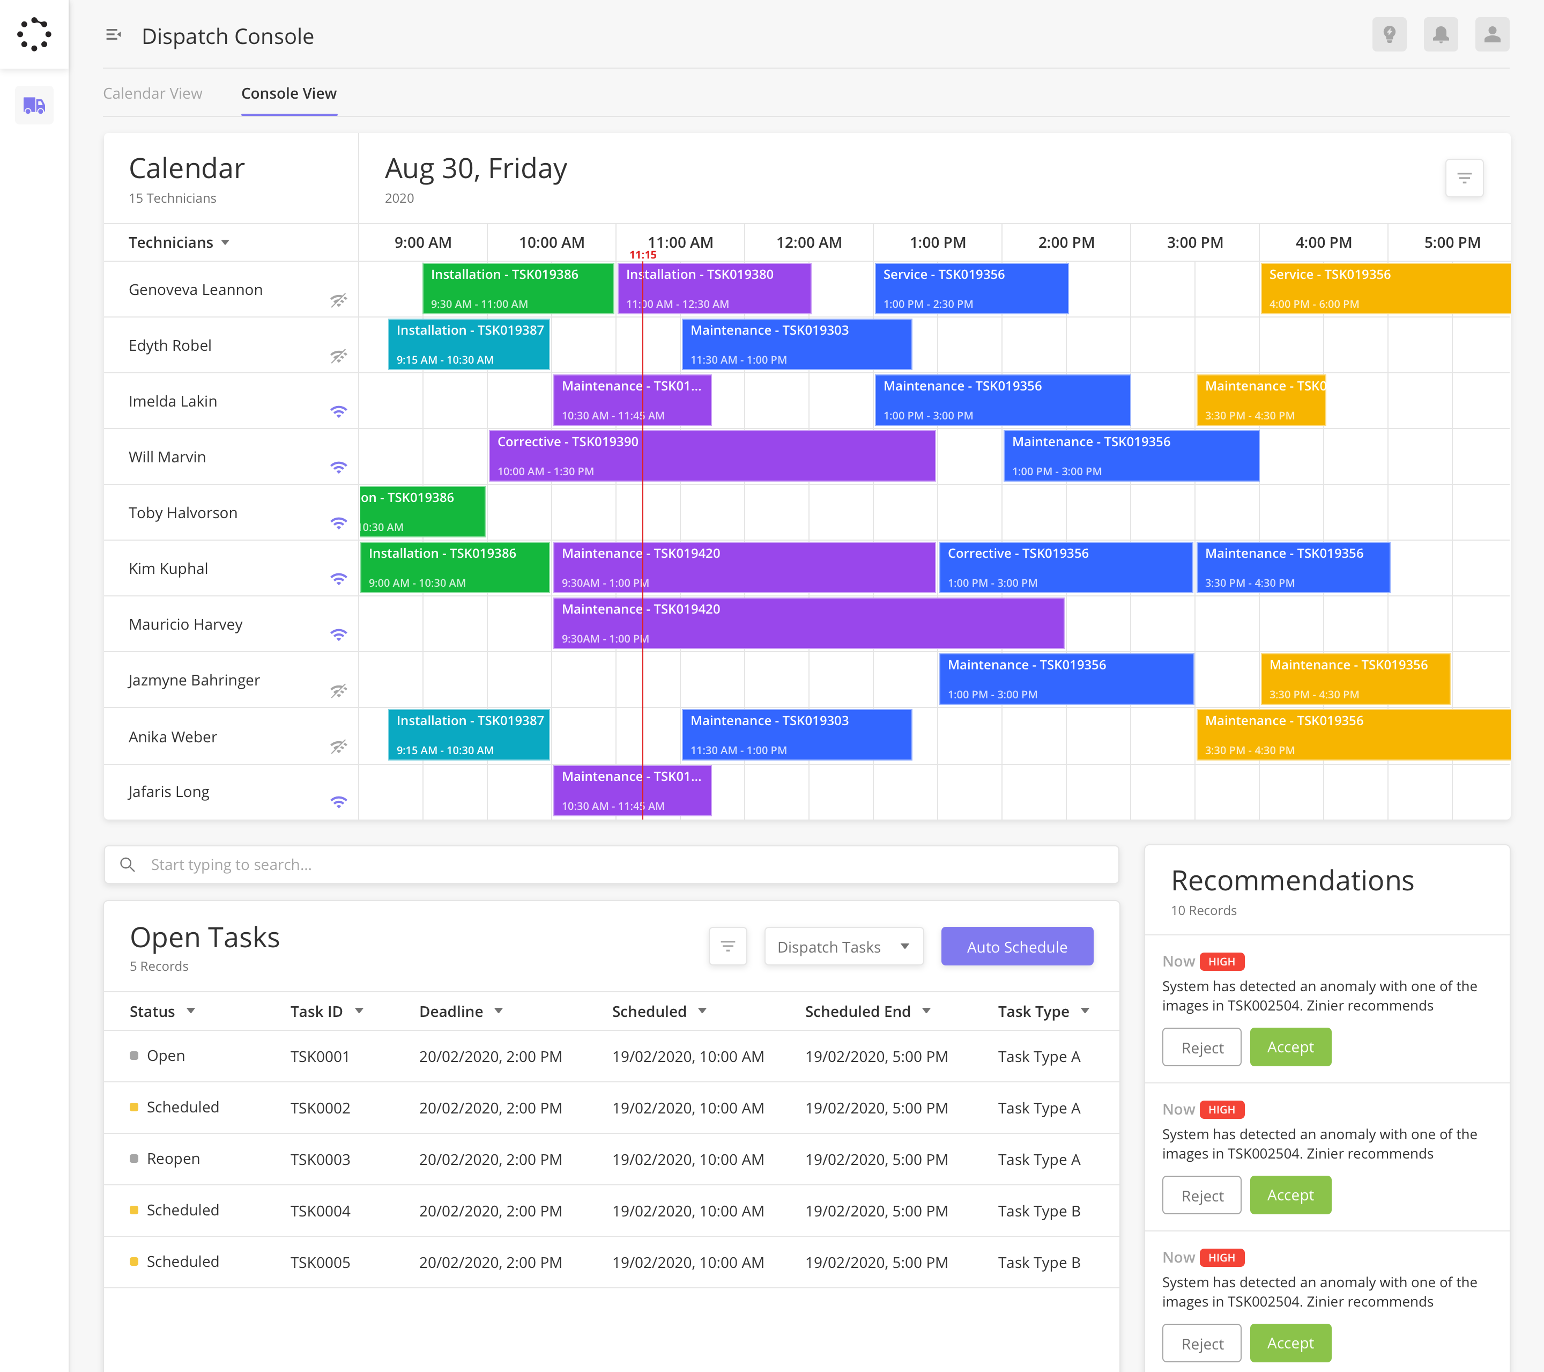Open the notifications bell icon
Image resolution: width=1544 pixels, height=1372 pixels.
click(1441, 35)
